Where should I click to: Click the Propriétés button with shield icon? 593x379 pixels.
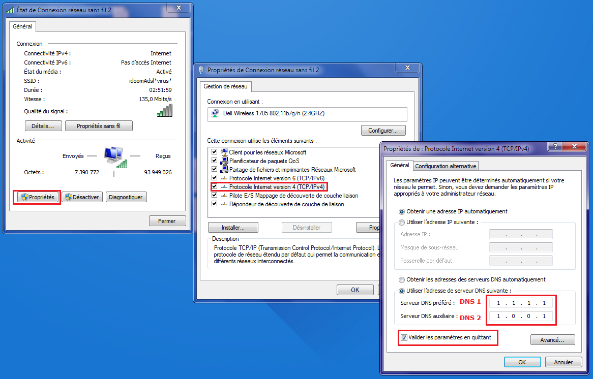tap(37, 197)
